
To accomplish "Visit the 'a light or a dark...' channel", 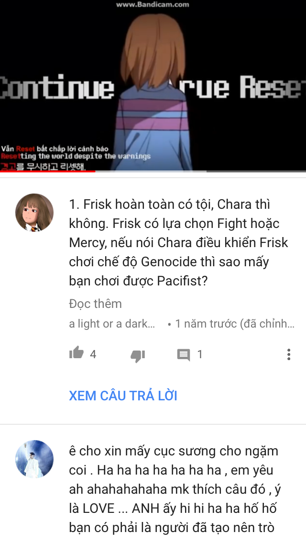I will coord(112,324).
